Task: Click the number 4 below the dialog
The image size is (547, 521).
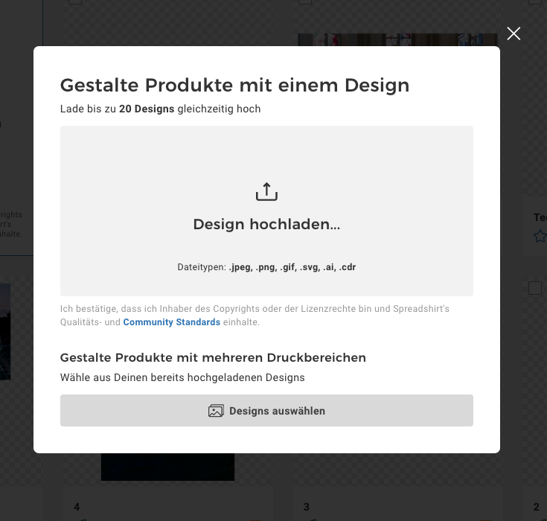Action: tap(77, 507)
